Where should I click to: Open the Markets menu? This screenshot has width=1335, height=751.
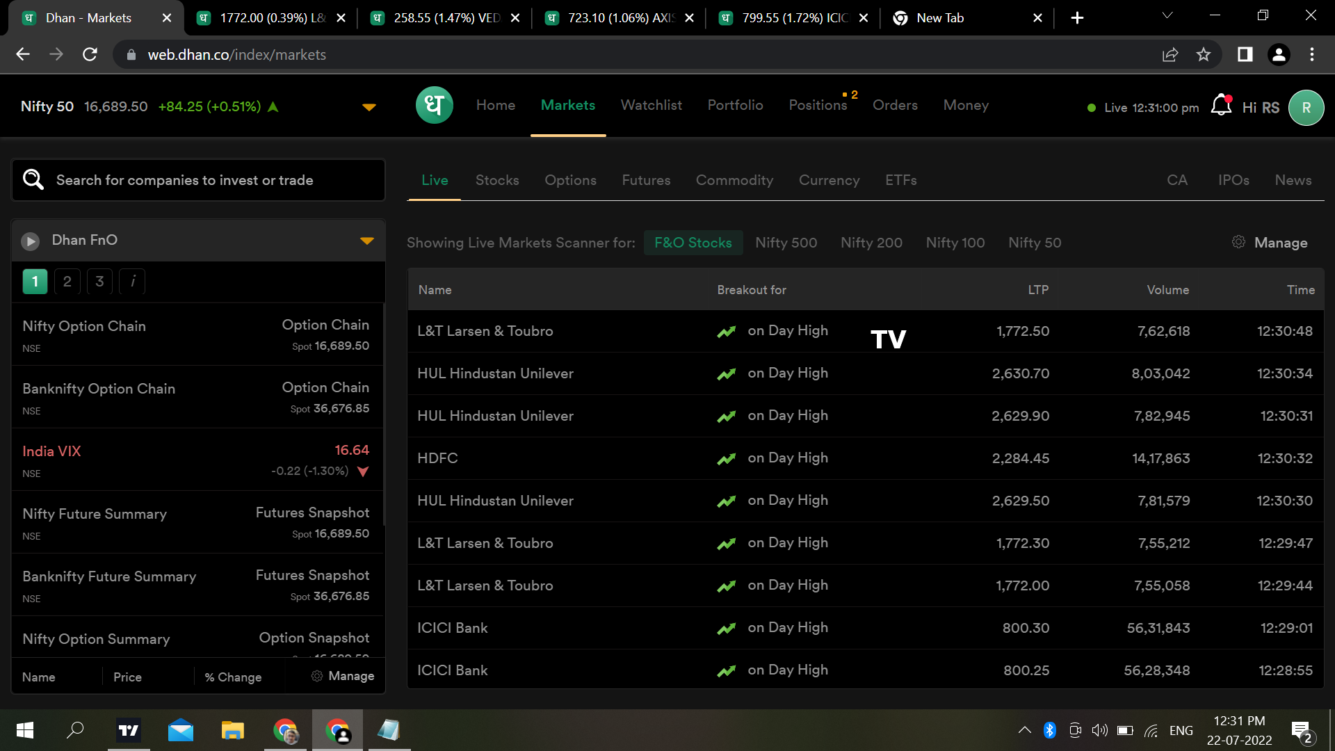(x=568, y=105)
